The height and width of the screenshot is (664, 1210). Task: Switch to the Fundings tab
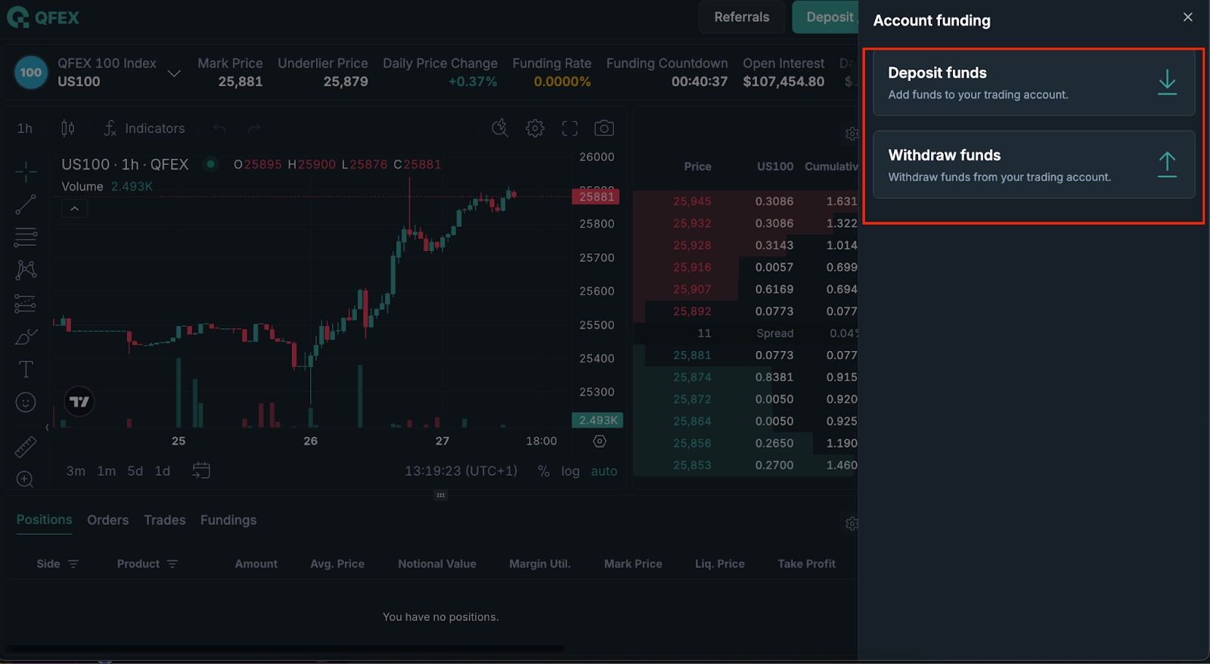tap(228, 520)
